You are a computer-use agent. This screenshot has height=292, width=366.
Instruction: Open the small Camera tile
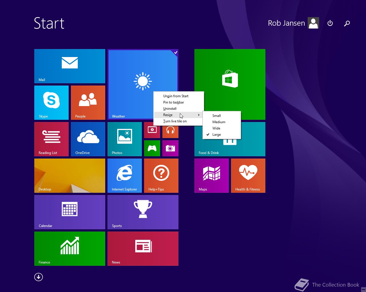pyautogui.click(x=170, y=148)
